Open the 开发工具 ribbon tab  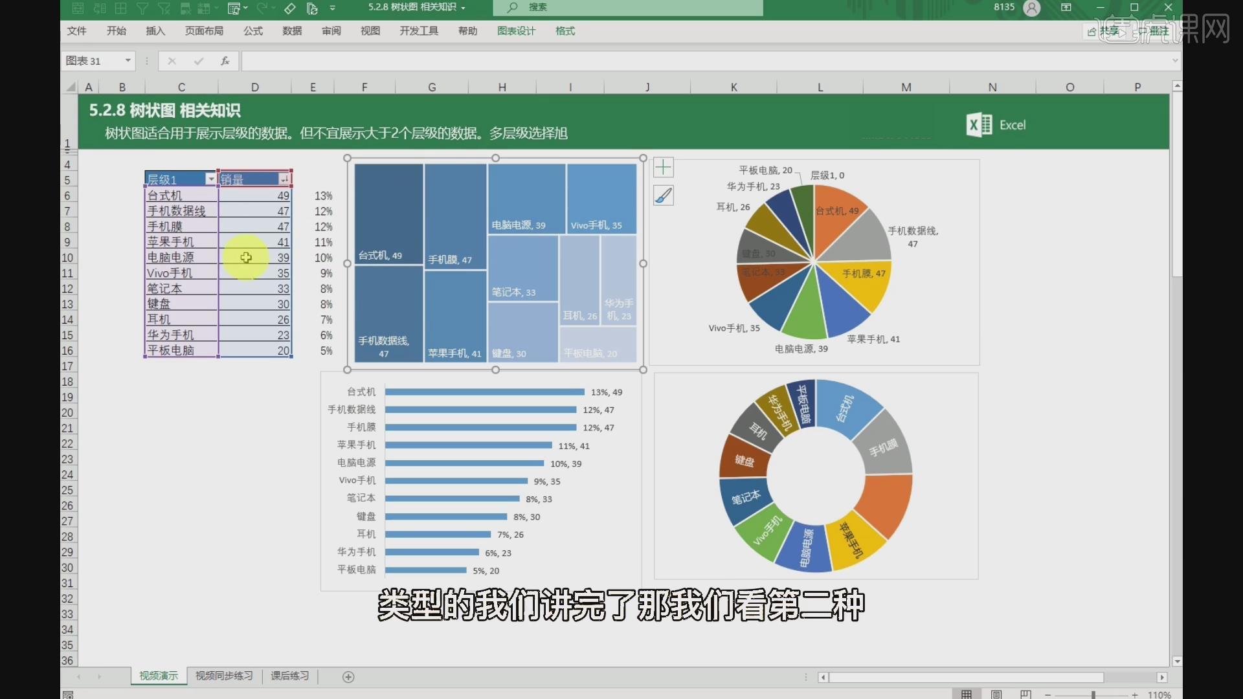point(419,31)
